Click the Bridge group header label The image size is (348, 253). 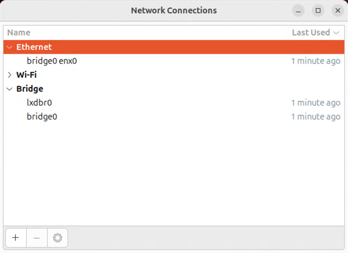coord(30,89)
